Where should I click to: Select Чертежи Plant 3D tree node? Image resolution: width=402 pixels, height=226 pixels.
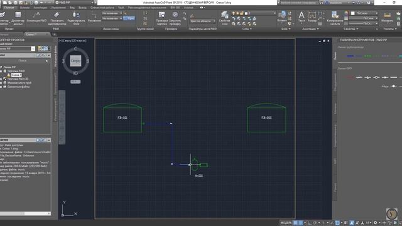coord(18,79)
